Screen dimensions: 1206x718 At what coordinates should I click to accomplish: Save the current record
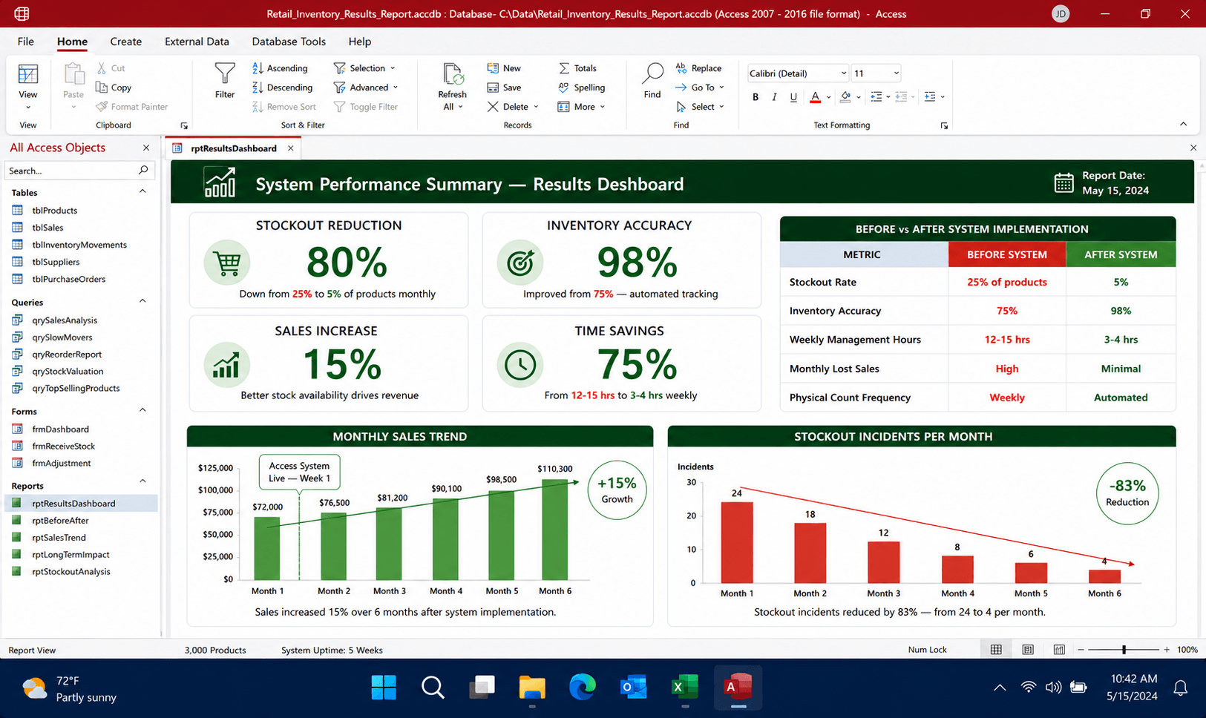pyautogui.click(x=504, y=88)
